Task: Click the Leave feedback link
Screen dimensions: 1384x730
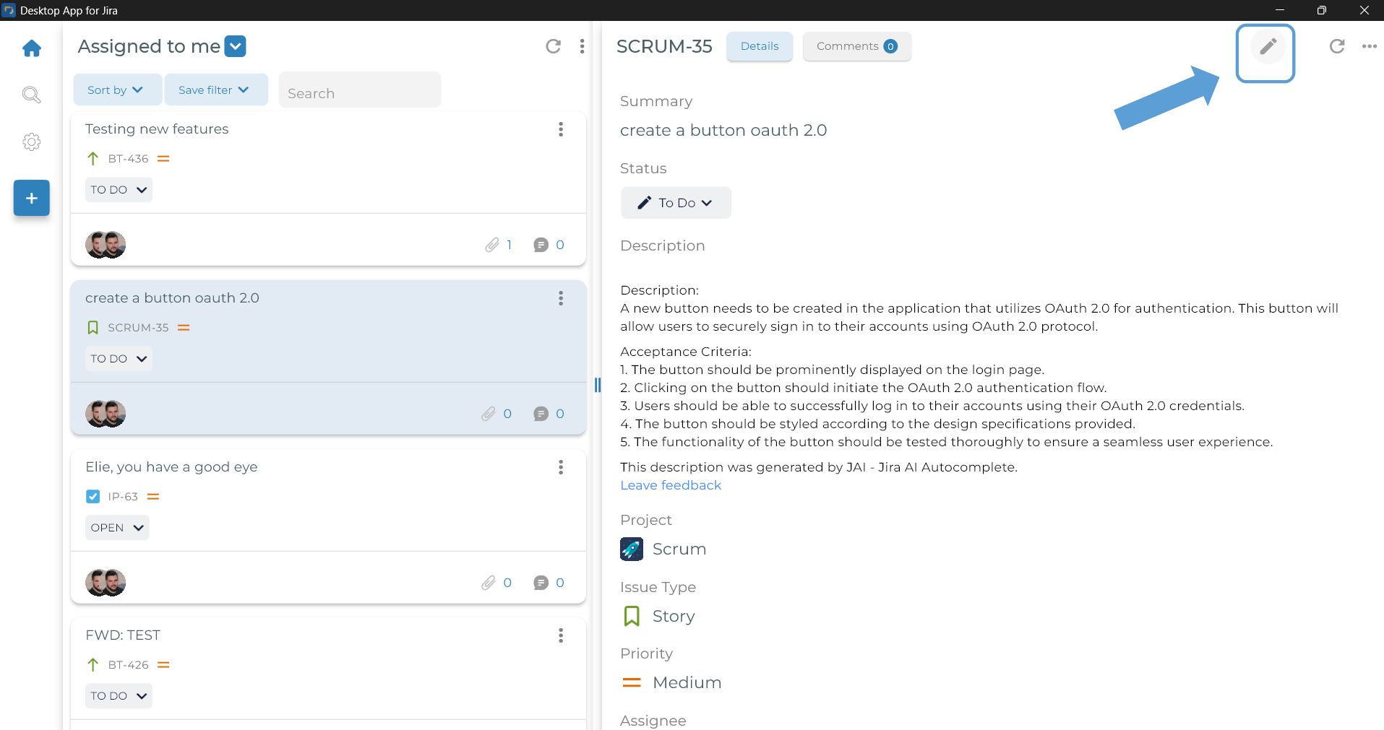Action: [670, 485]
